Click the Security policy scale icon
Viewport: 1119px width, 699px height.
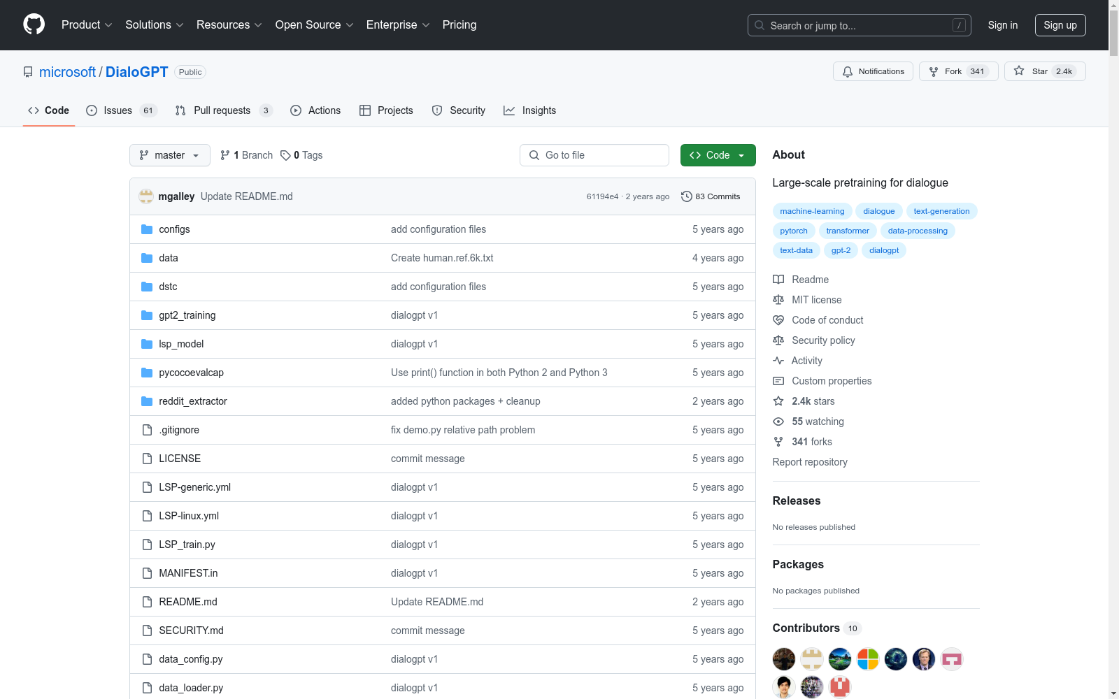(x=778, y=340)
